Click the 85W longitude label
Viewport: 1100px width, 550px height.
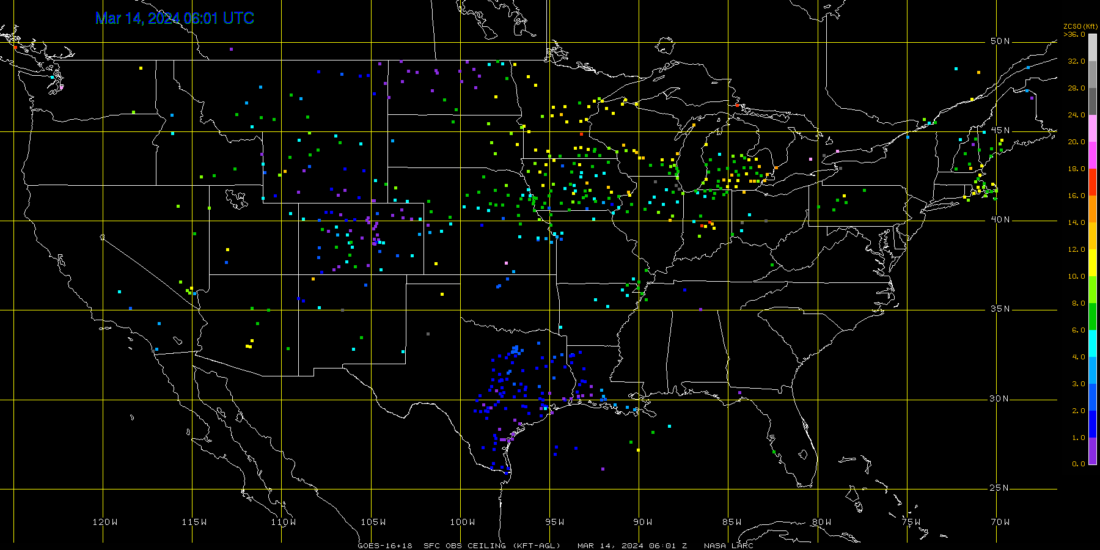pos(732,522)
